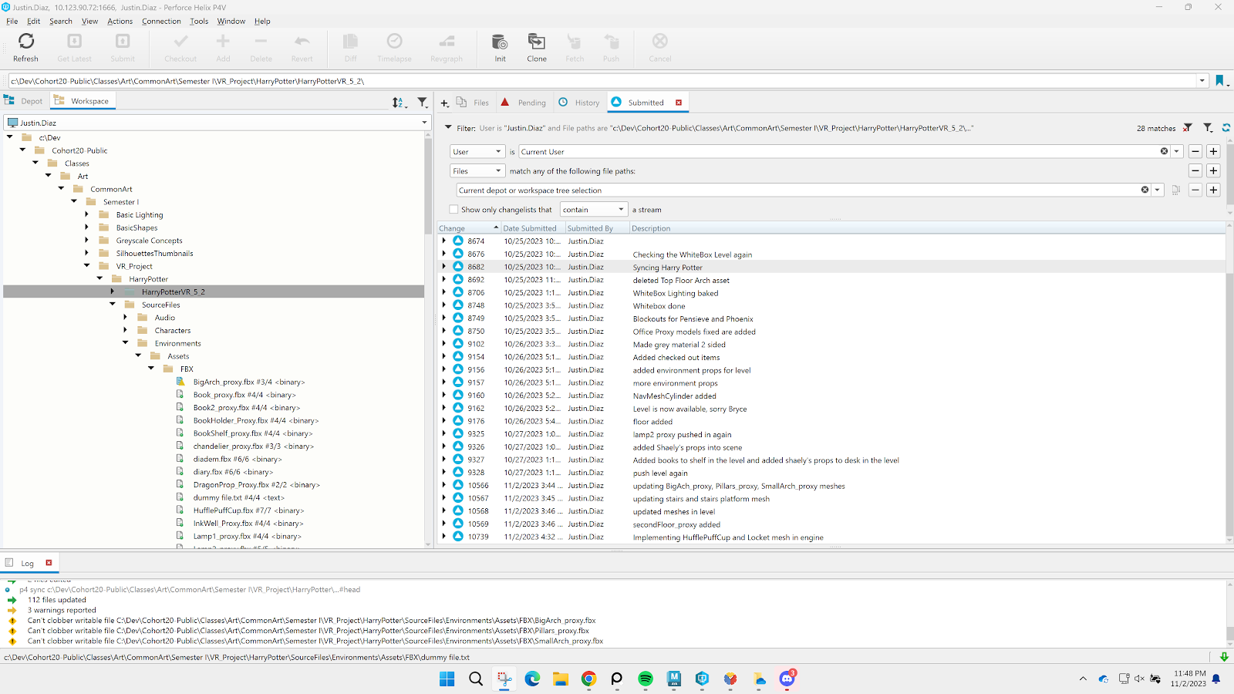The image size is (1234, 694).
Task: Clear the Current User filter field
Action: [1164, 151]
